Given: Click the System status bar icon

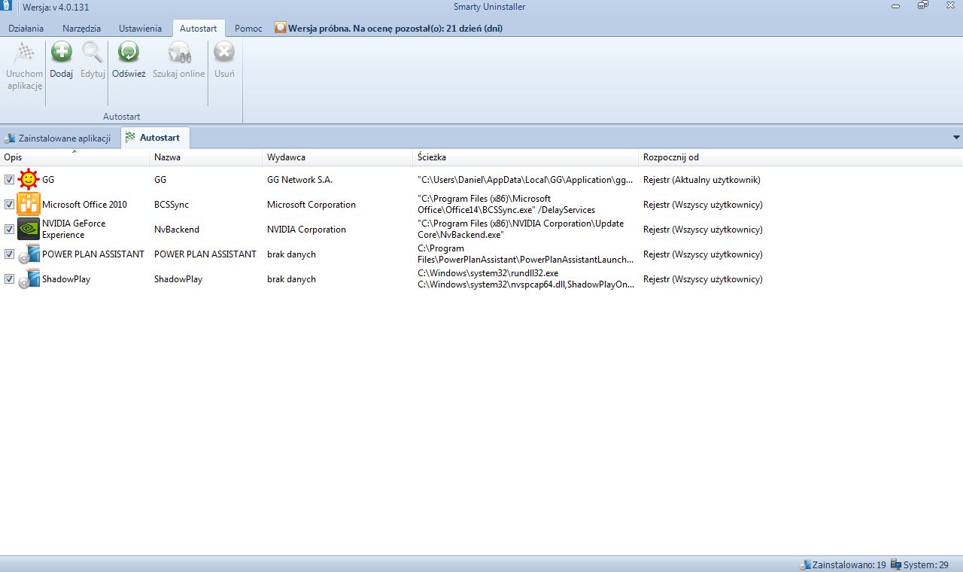Looking at the screenshot, I should (x=896, y=564).
